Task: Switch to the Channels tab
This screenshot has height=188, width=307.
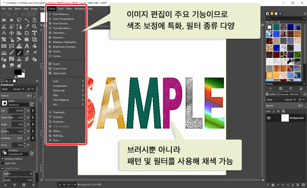Action: pos(283,94)
